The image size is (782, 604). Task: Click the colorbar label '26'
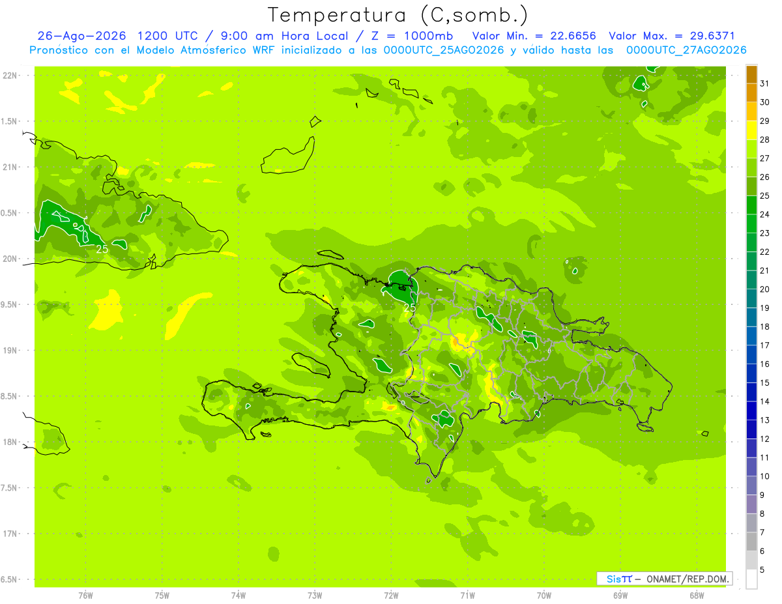coord(765,177)
